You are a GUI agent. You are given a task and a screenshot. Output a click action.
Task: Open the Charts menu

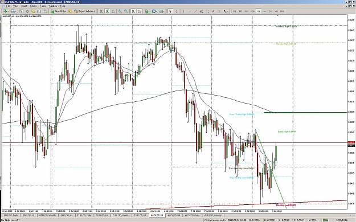(x=34, y=6)
